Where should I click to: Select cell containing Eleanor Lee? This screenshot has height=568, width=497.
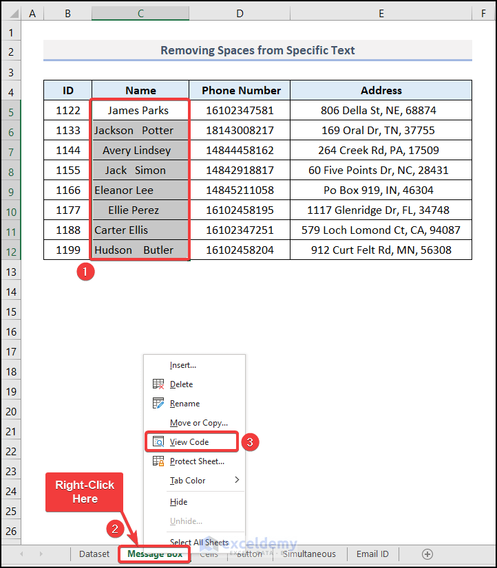point(140,190)
